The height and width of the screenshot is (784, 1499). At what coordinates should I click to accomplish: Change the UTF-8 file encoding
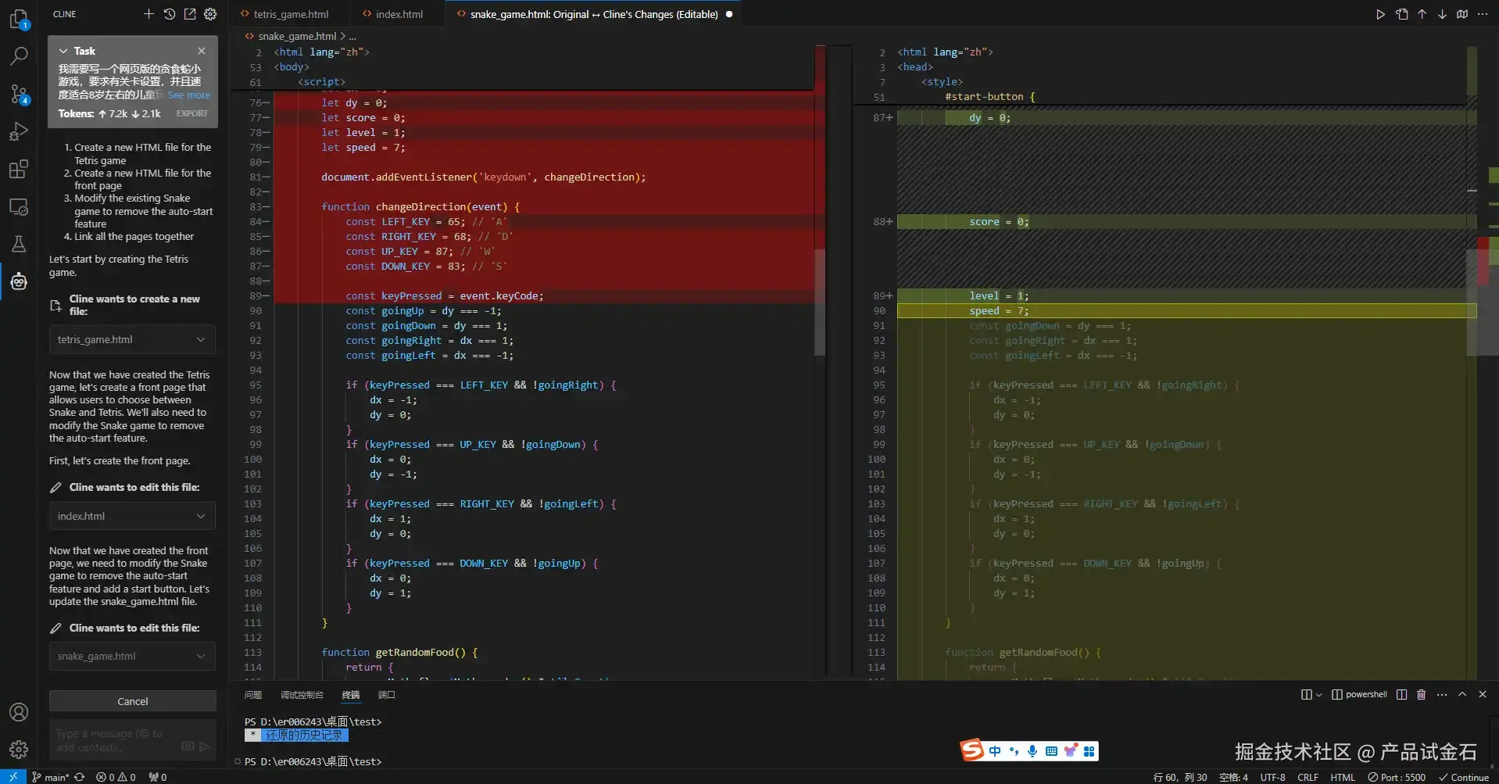pos(1272,778)
